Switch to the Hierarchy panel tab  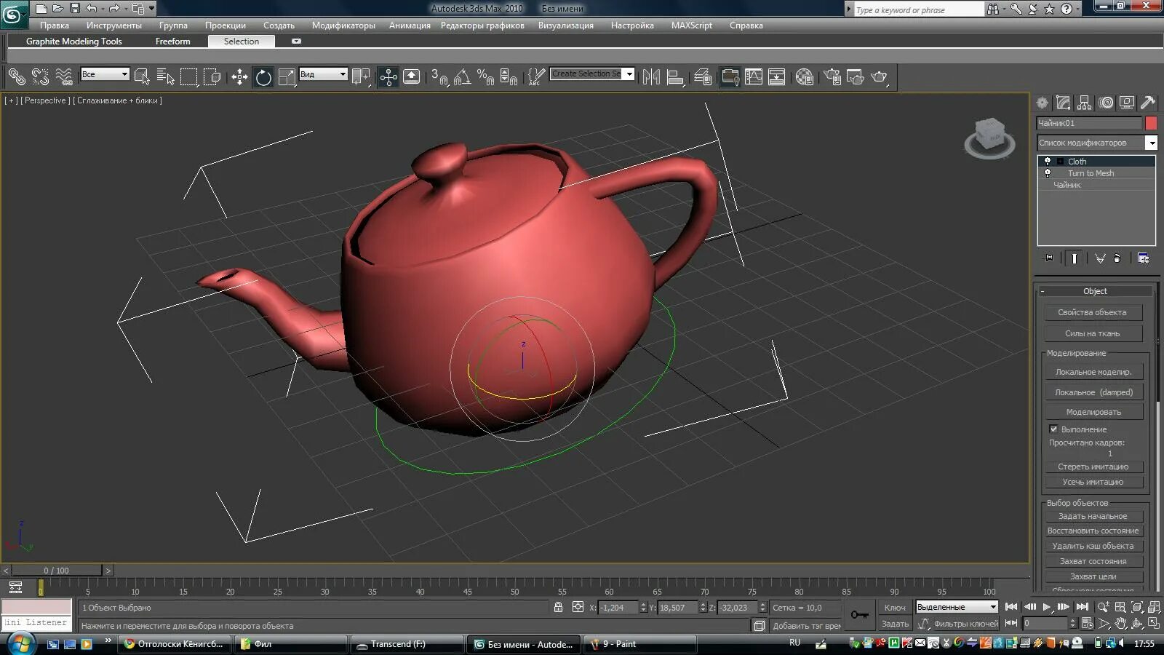[1085, 103]
